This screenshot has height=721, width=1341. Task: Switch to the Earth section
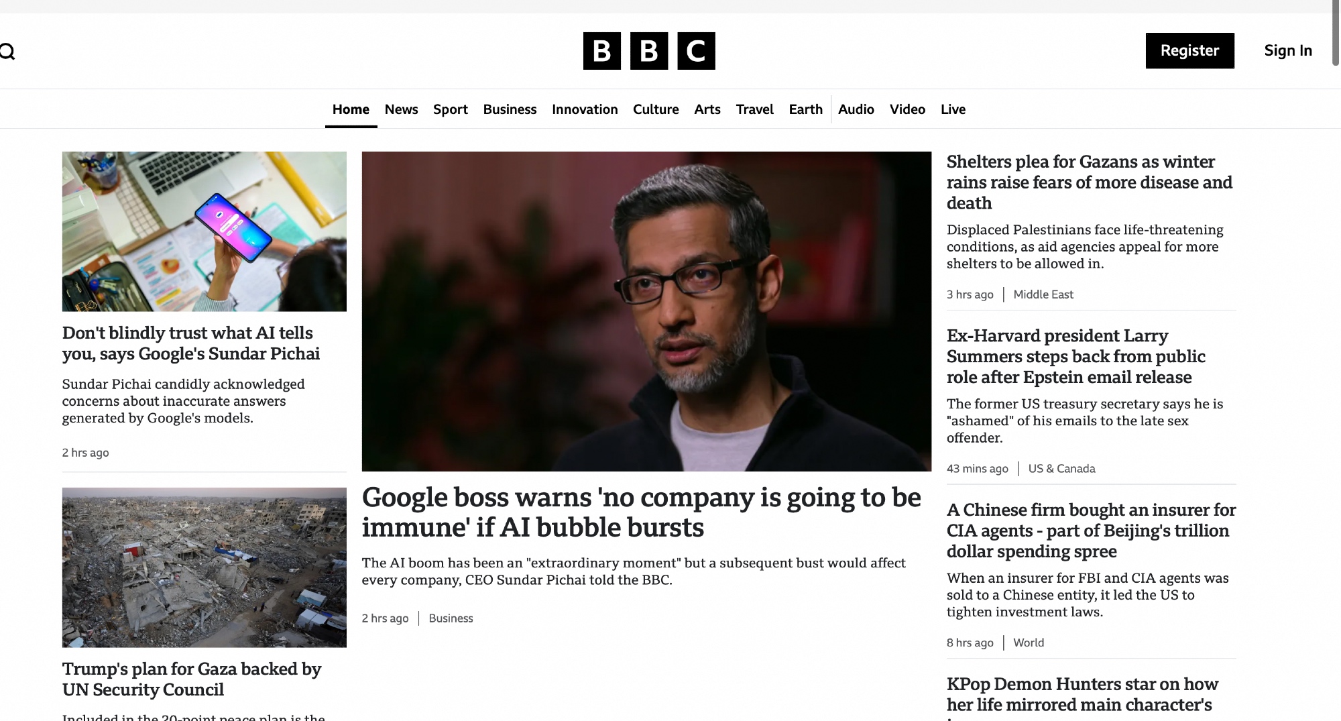tap(805, 109)
